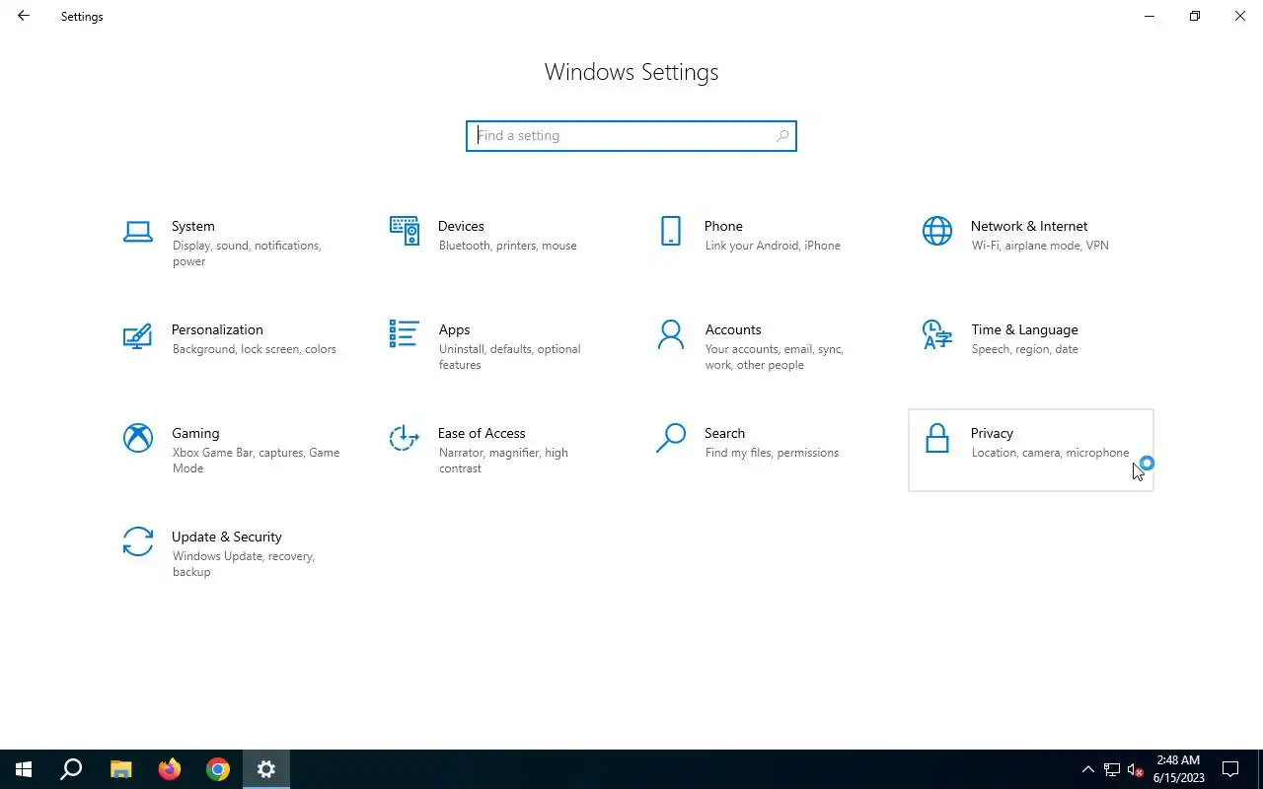Click 'Speech, region, date' description
This screenshot has height=789, width=1263.
1025,349
